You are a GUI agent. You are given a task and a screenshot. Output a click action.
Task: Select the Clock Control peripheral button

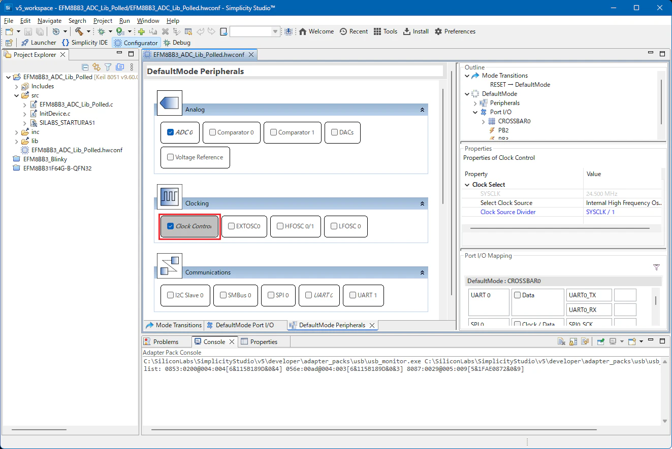[189, 226]
